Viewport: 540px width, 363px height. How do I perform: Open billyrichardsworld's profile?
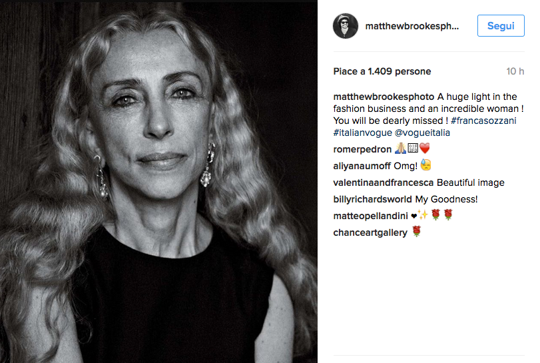tap(372, 199)
